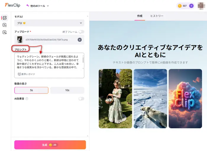The width and height of the screenshot is (207, 151).
Task: Open 素早いガイド quick guide link
Action: click(x=26, y=74)
